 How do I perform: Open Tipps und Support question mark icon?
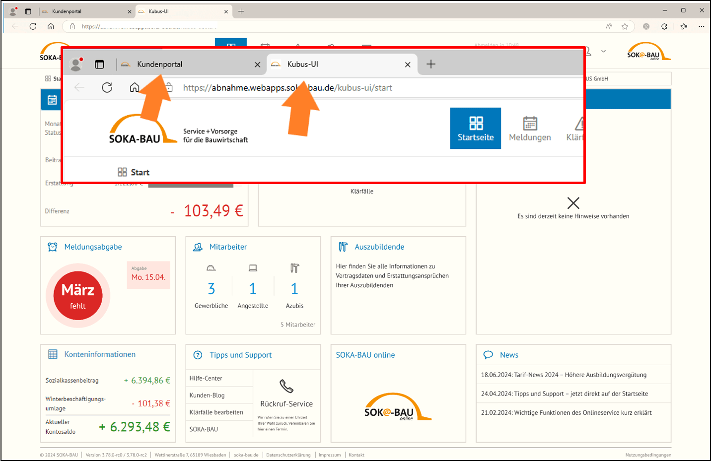[197, 355]
